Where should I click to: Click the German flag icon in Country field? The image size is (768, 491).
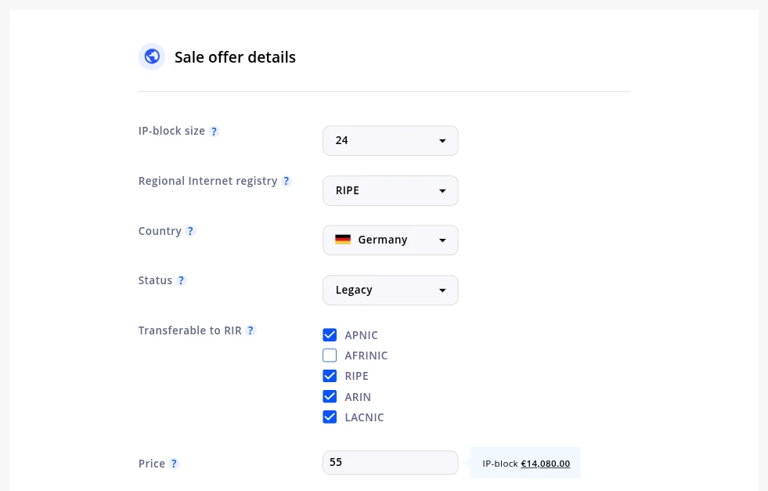[343, 240]
